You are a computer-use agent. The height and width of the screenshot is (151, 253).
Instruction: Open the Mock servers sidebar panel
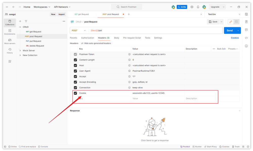10,41
